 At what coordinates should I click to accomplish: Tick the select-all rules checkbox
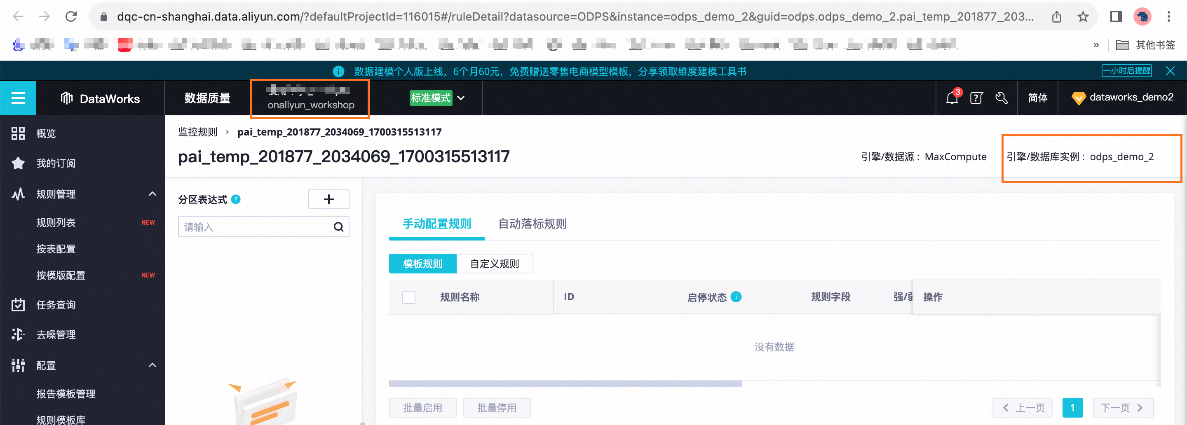click(x=409, y=297)
